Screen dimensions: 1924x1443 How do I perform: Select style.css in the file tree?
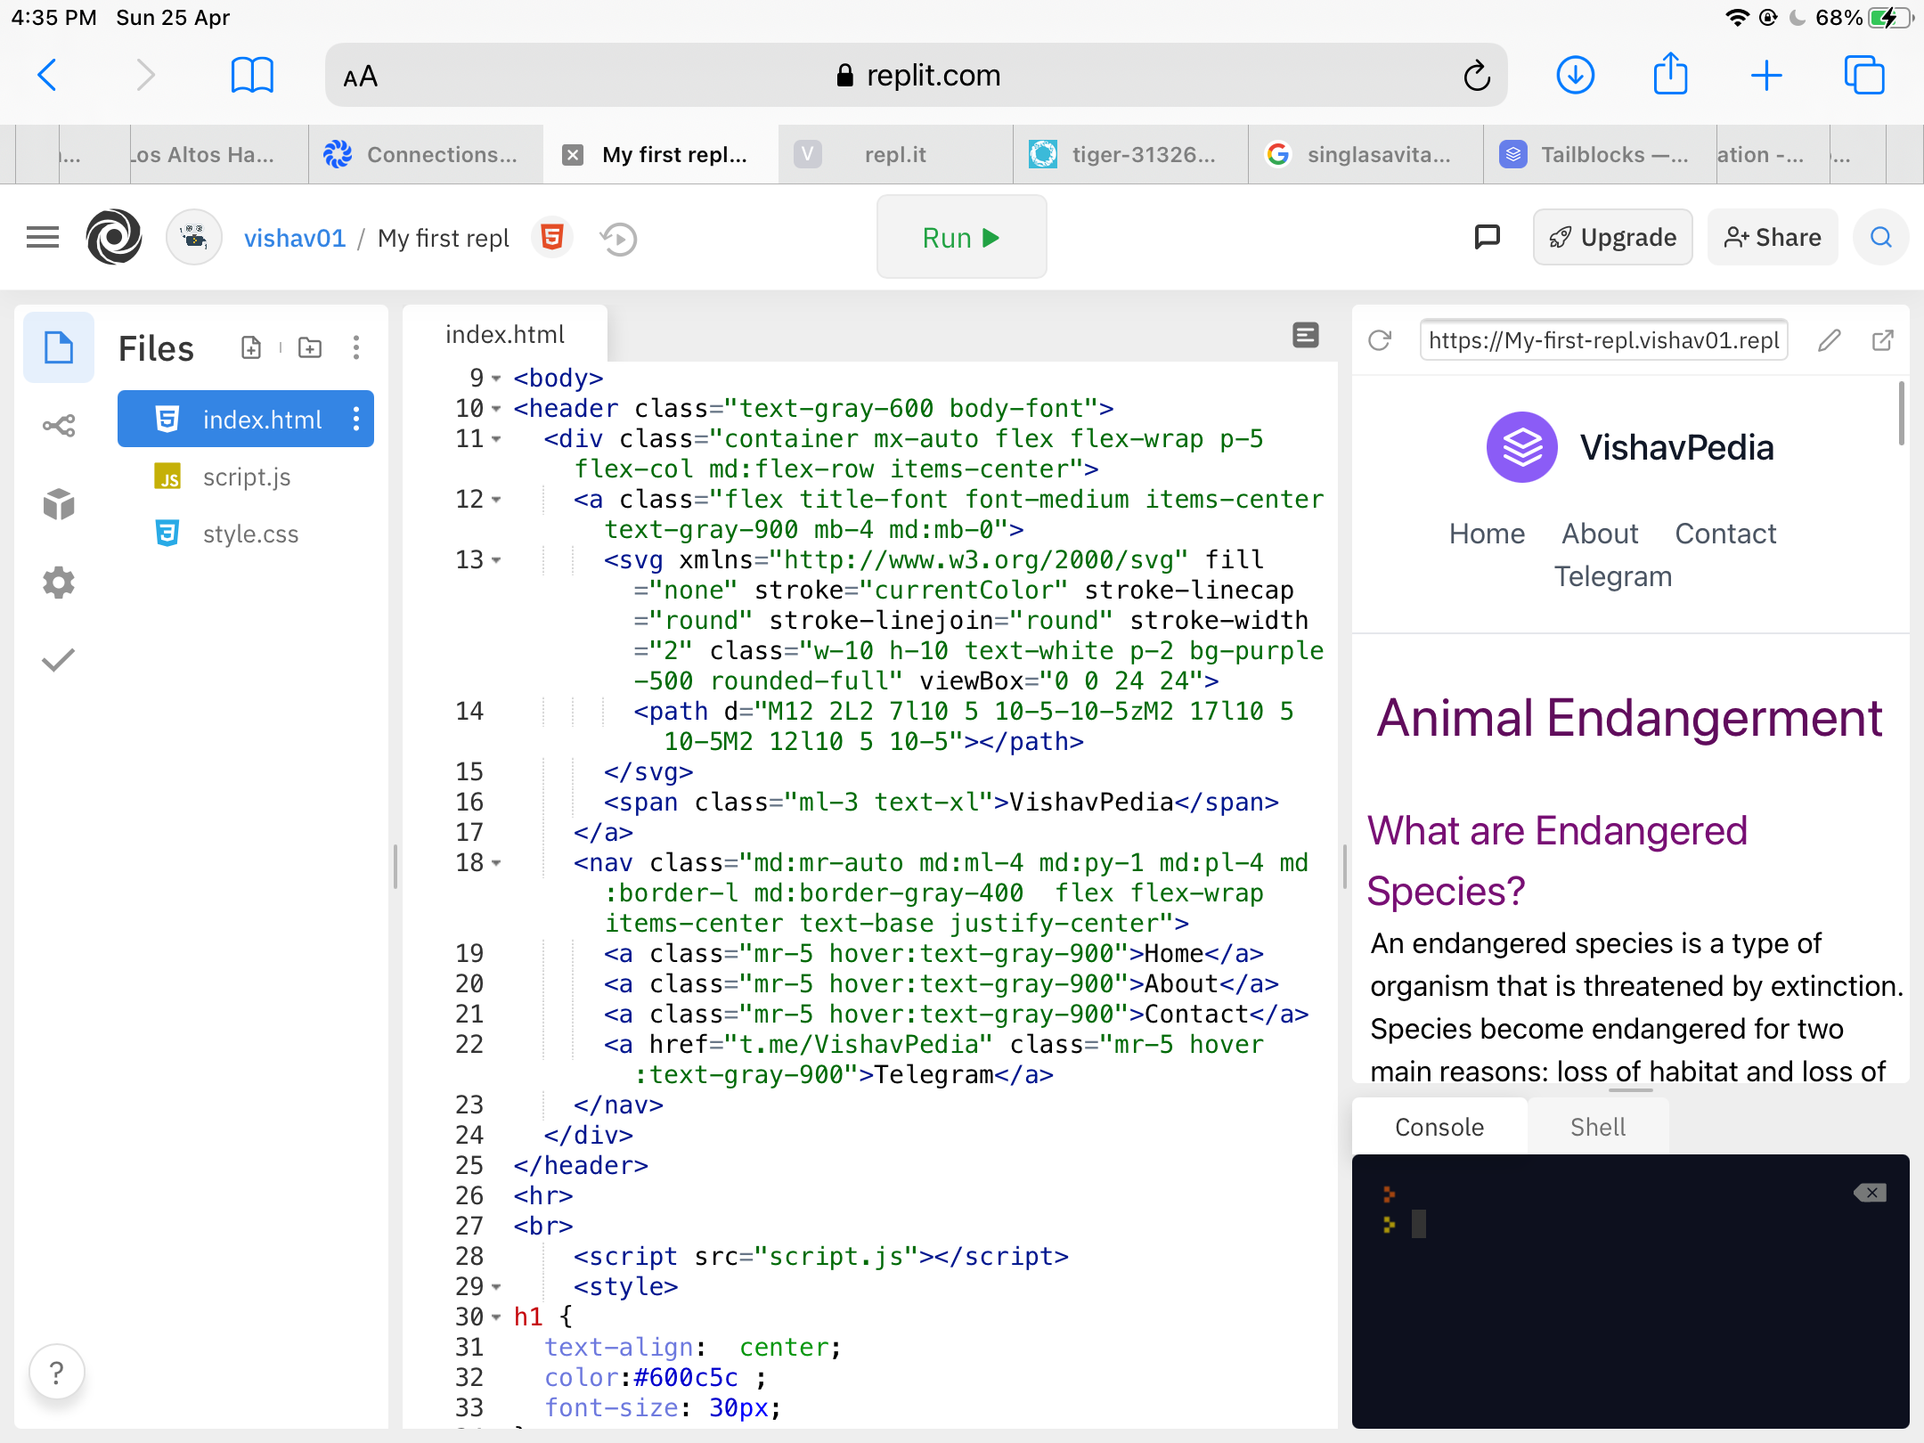249,533
